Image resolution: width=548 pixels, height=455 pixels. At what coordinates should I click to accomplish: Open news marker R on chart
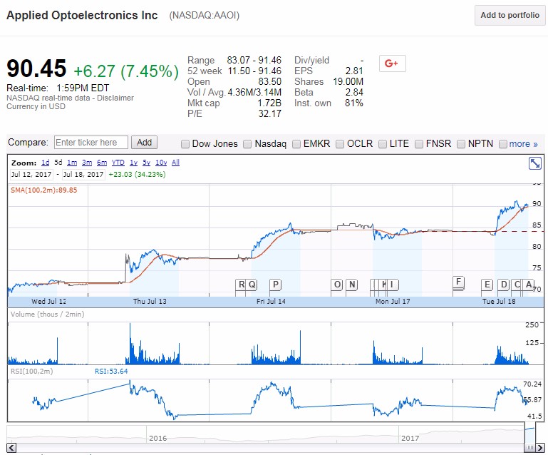(x=241, y=285)
